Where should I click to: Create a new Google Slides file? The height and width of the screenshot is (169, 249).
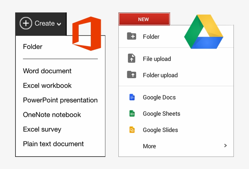pos(160,130)
